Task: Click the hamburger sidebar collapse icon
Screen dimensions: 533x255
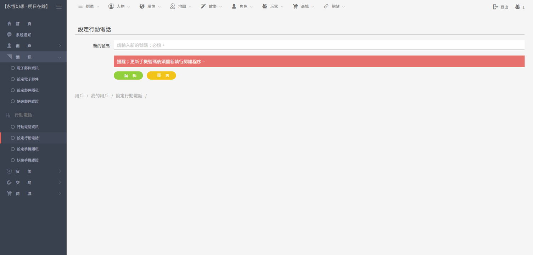Action: point(59,7)
